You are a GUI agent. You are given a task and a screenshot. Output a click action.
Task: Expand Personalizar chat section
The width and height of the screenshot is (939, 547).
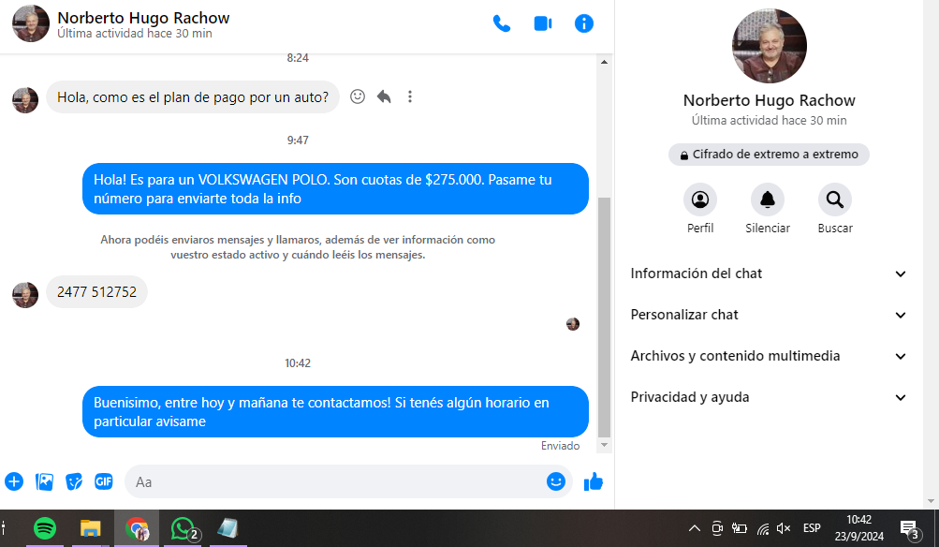pyautogui.click(x=768, y=315)
